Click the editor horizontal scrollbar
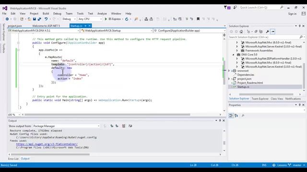Viewport: 307px width, 172px height. (107, 115)
